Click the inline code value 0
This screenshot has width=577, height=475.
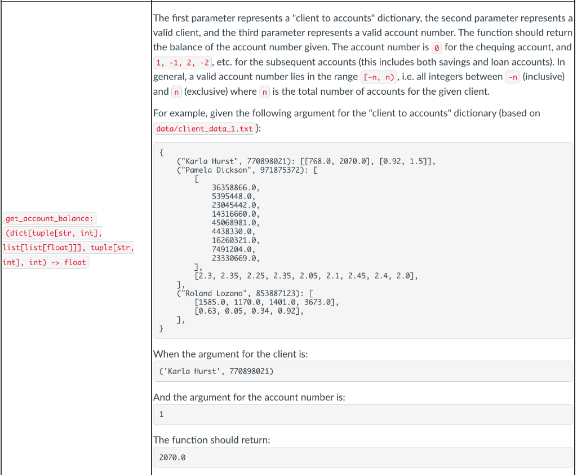coord(437,47)
